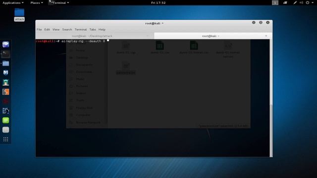Launch Metasploit from the dock
317x178 pixels.
[x=5, y=73]
